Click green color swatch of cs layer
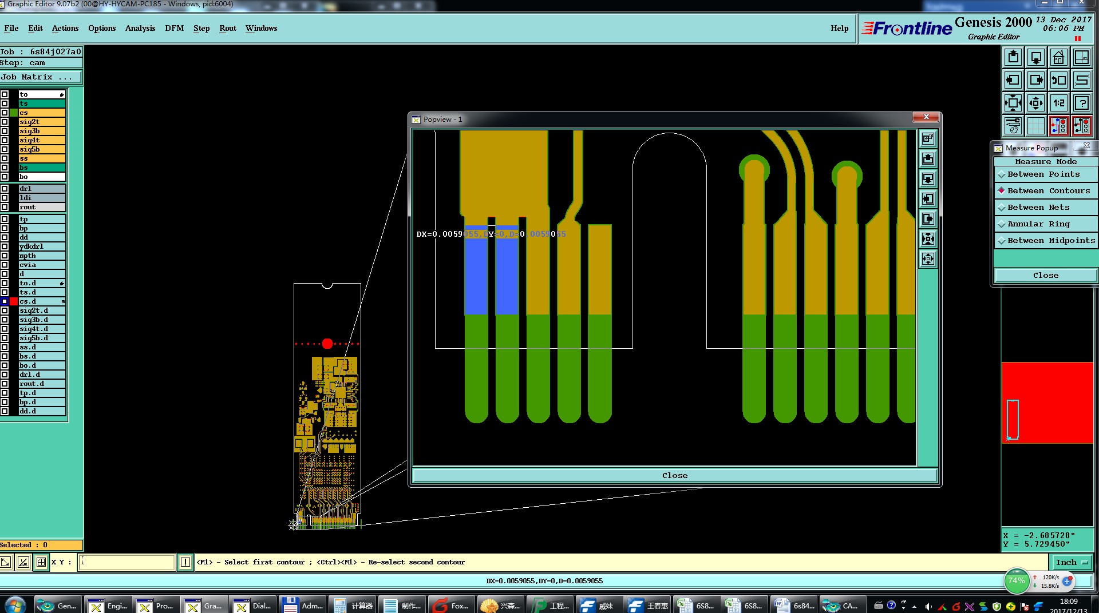Image resolution: width=1099 pixels, height=613 pixels. tap(14, 113)
